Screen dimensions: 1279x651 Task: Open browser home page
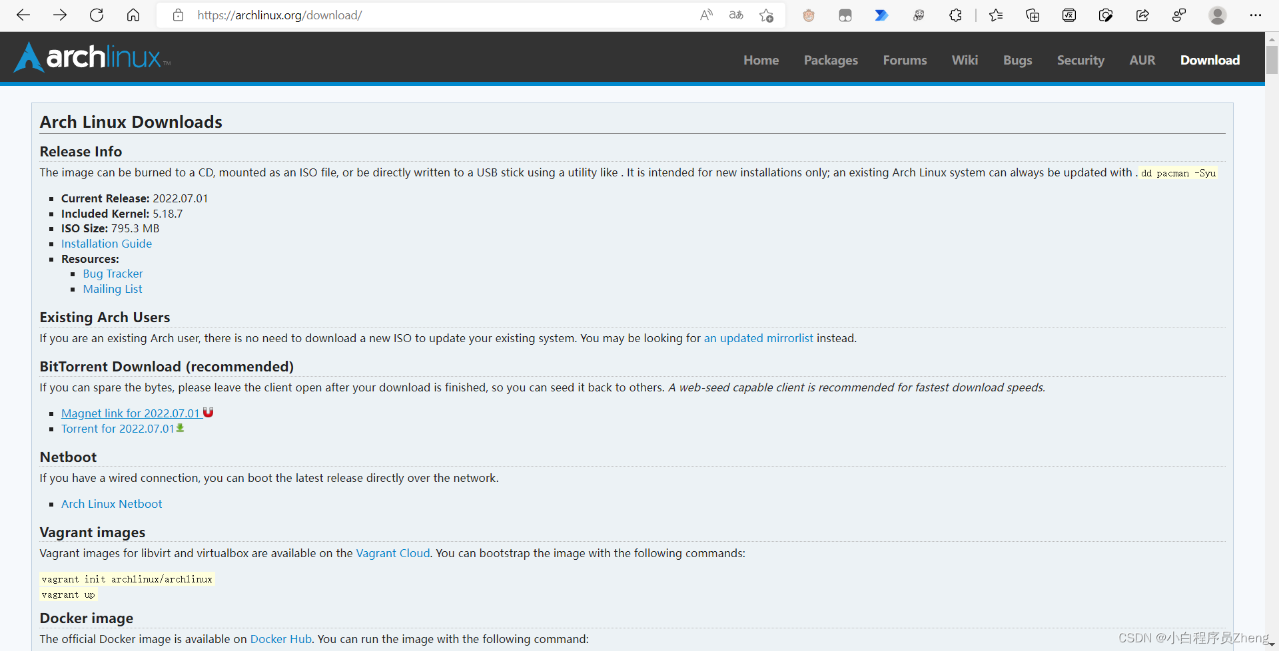(133, 15)
